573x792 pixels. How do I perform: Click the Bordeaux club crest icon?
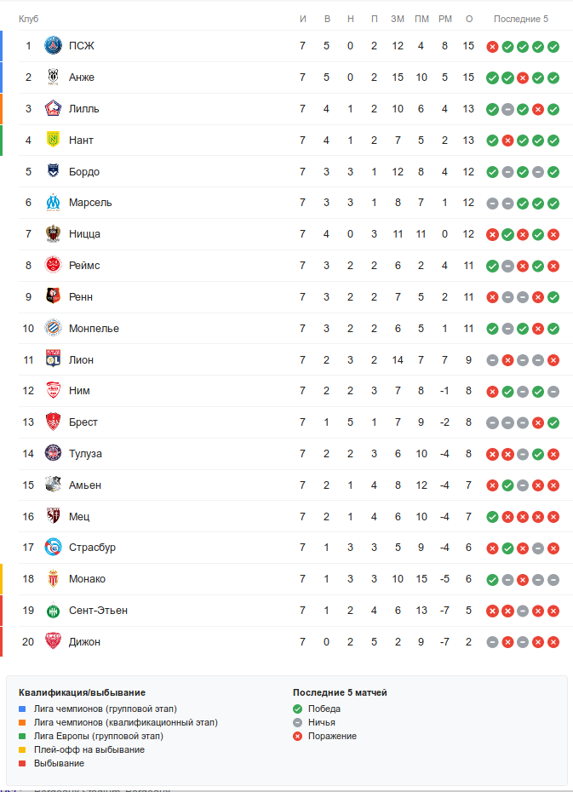[54, 171]
